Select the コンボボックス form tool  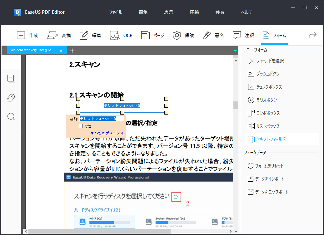[269, 113]
